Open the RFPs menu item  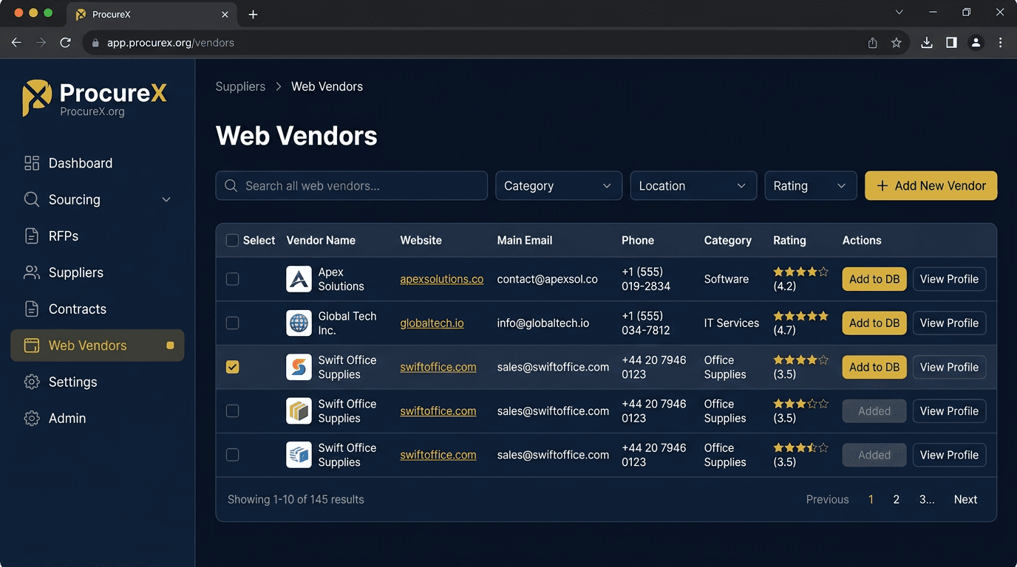[97, 236]
